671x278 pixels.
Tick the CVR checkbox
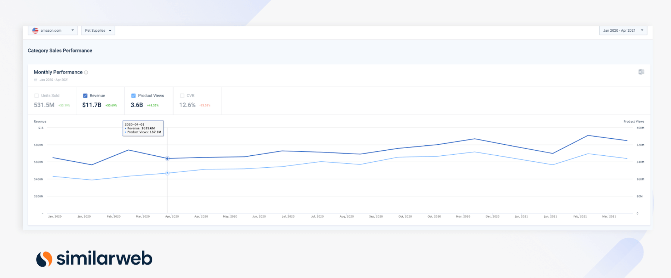click(x=182, y=96)
